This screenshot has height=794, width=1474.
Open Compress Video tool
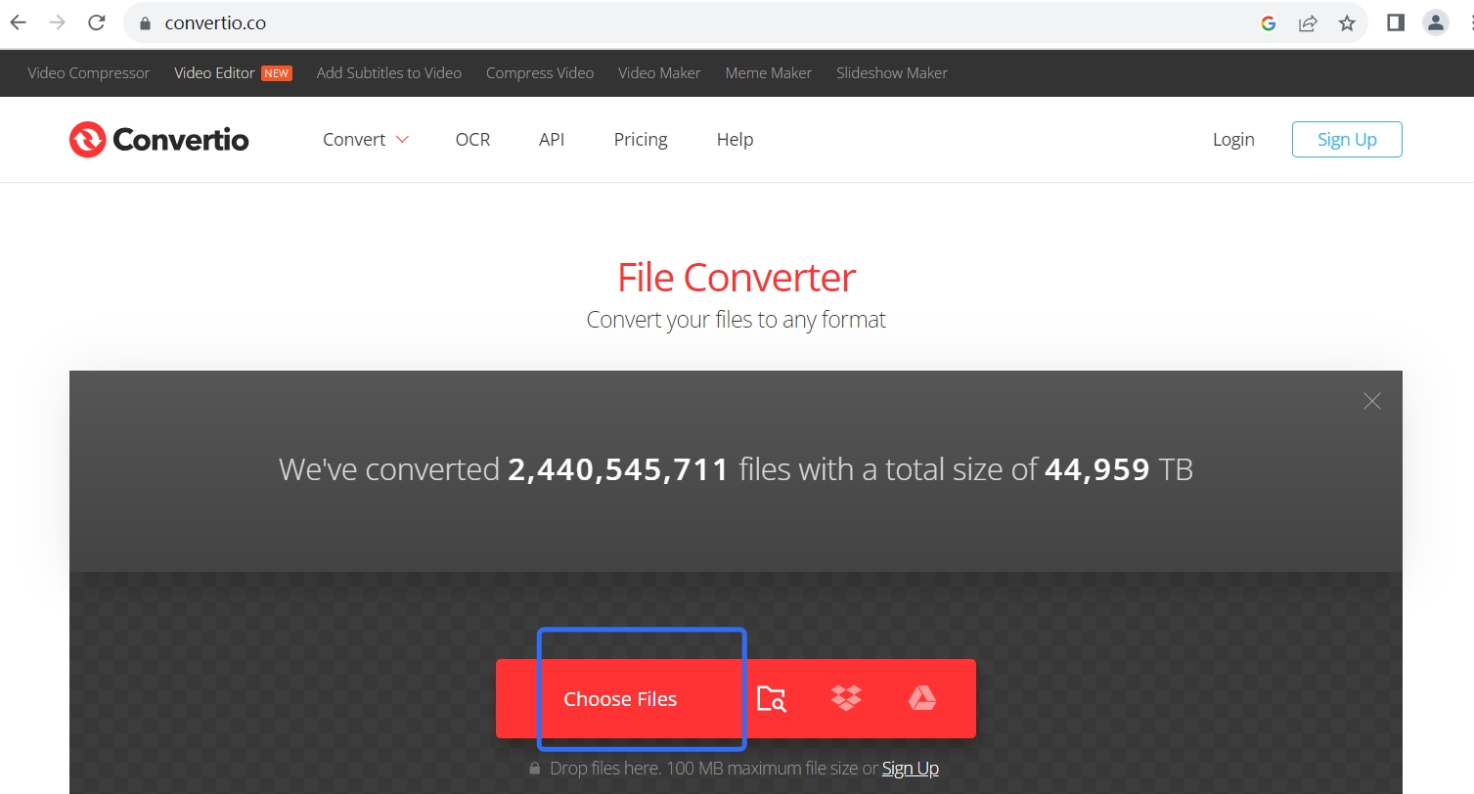click(x=540, y=73)
